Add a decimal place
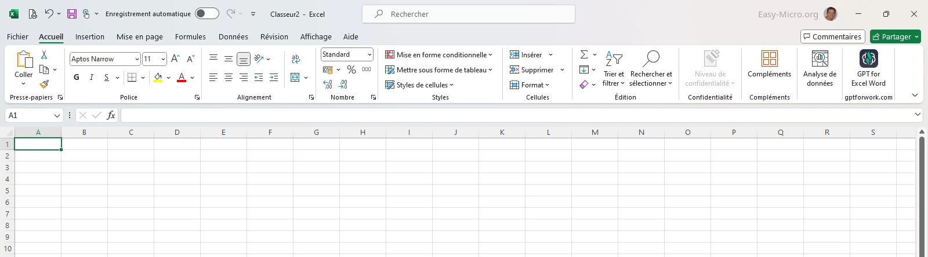The image size is (928, 257). 328,85
